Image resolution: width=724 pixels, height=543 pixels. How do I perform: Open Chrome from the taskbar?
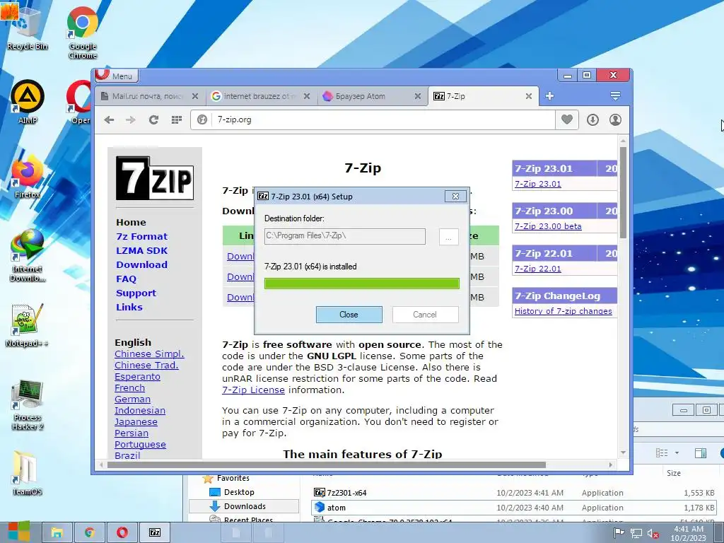(x=89, y=532)
